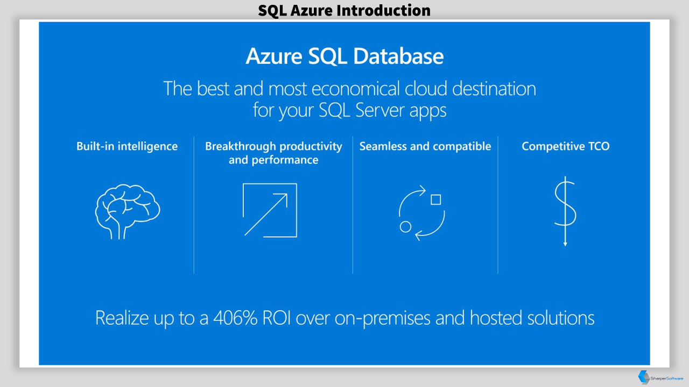
Task: Click the "best and most economical cloud destination" line
Action: pyautogui.click(x=366, y=88)
